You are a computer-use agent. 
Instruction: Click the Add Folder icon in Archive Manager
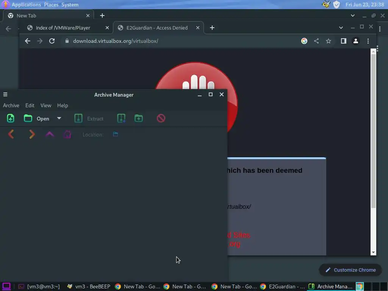139,118
